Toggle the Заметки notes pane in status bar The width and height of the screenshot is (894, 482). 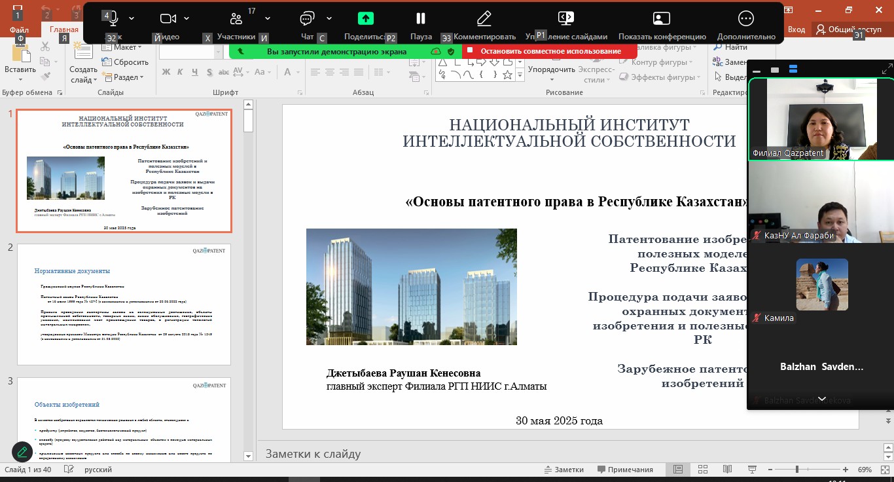(563, 470)
